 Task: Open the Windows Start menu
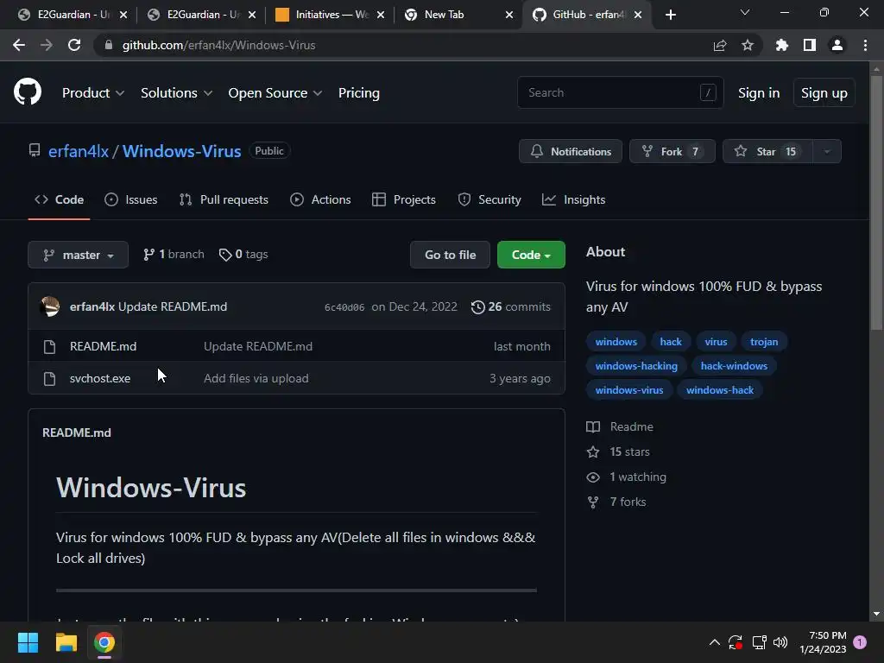click(x=28, y=642)
